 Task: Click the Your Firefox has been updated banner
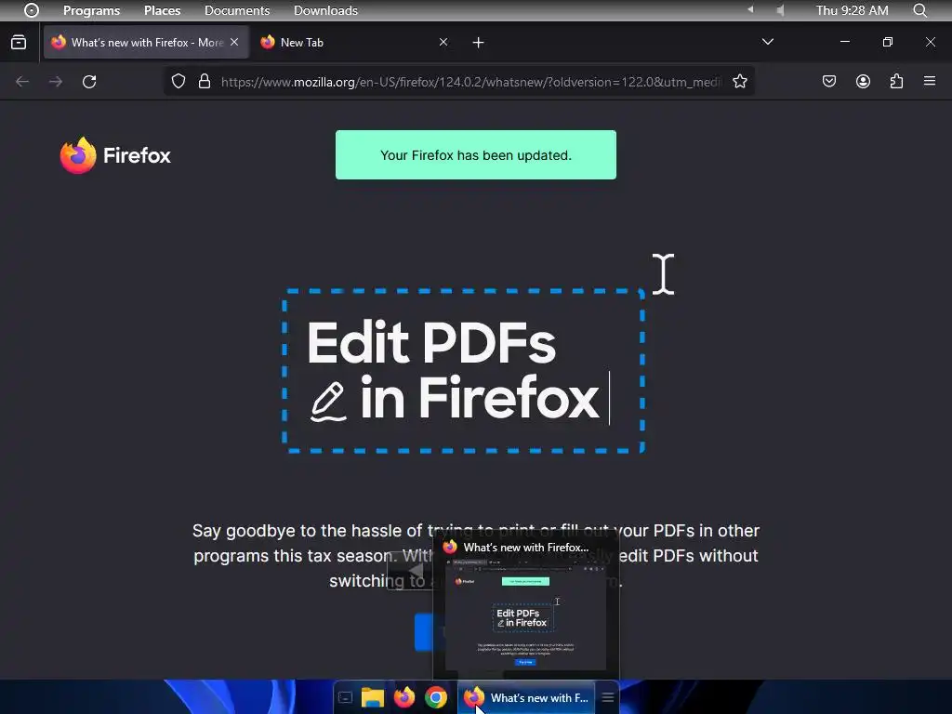tap(476, 155)
